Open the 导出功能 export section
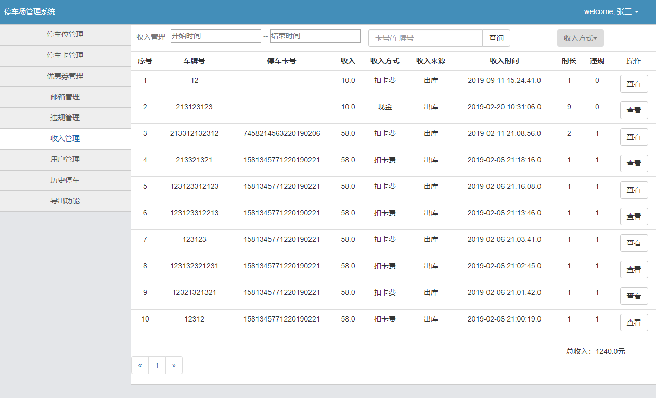Viewport: 656px width, 398px height. tap(65, 201)
